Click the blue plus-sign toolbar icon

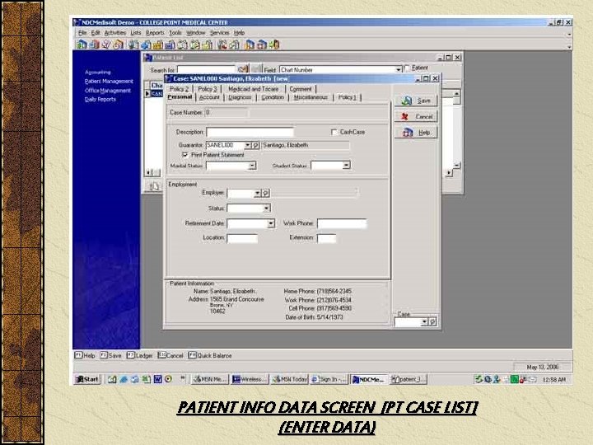(145, 44)
